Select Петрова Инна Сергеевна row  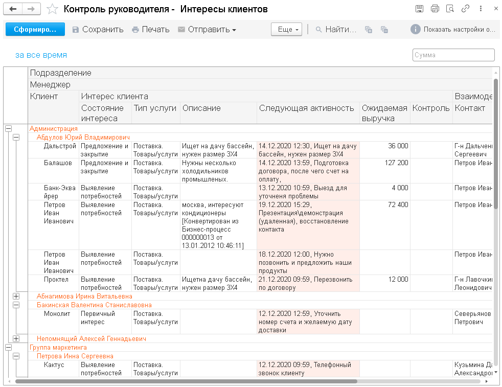pos(260,356)
